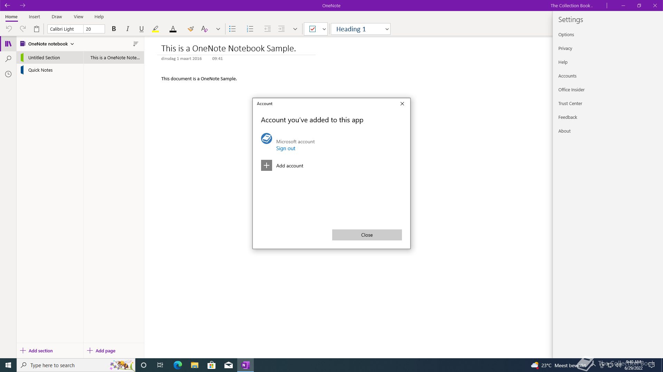This screenshot has width=663, height=372.
Task: Click the Clear Formatting icon
Action: pyautogui.click(x=204, y=29)
